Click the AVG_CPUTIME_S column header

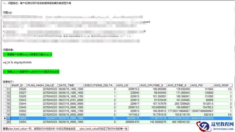point(153,85)
